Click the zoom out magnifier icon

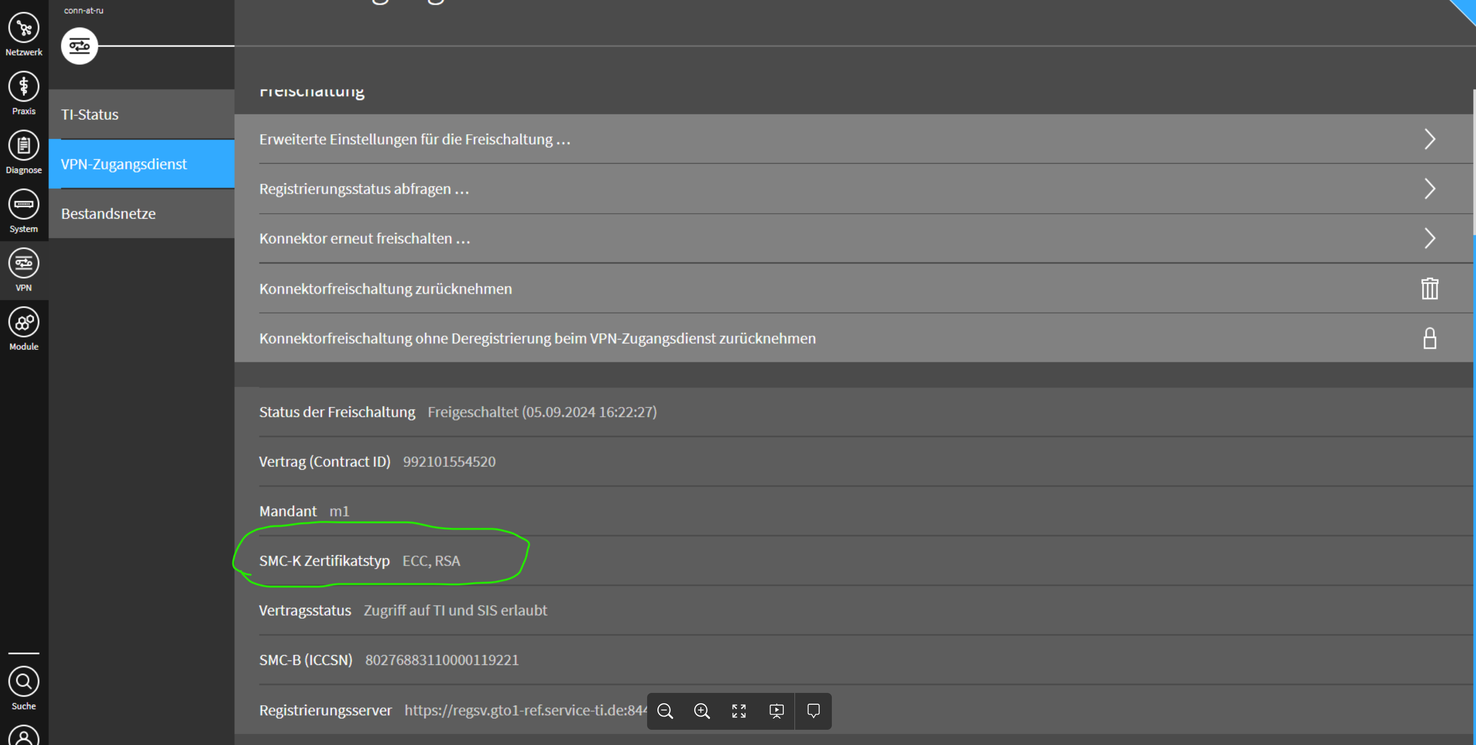(x=665, y=711)
